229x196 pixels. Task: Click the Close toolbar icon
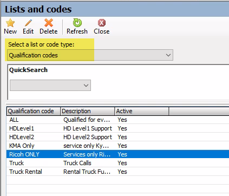point(102,23)
